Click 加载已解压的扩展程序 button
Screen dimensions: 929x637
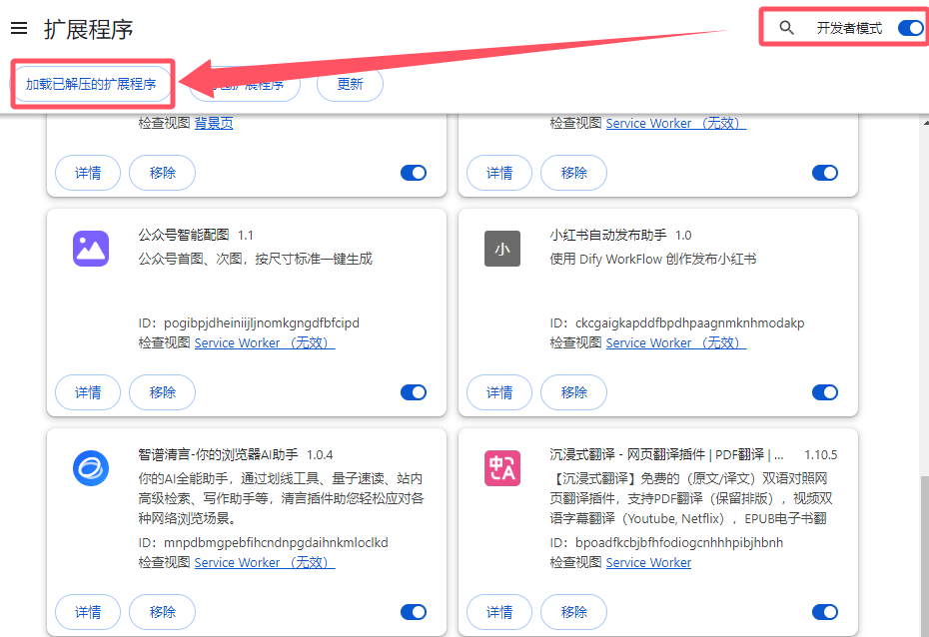pyautogui.click(x=91, y=84)
